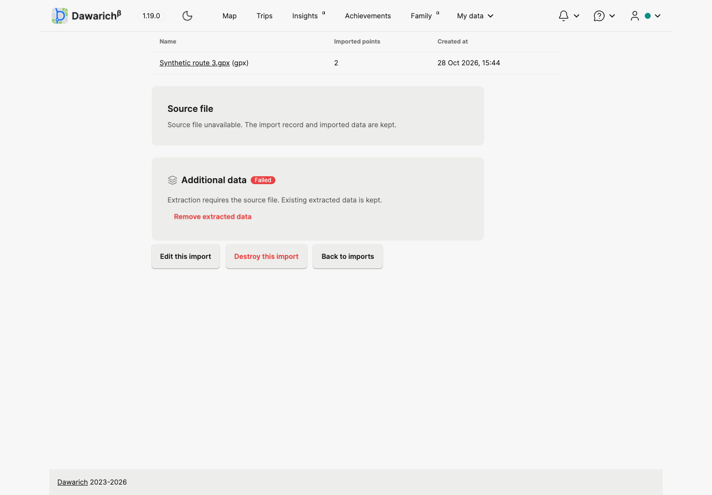The image size is (712, 495).
Task: Click the imported points value 2
Action: point(336,63)
